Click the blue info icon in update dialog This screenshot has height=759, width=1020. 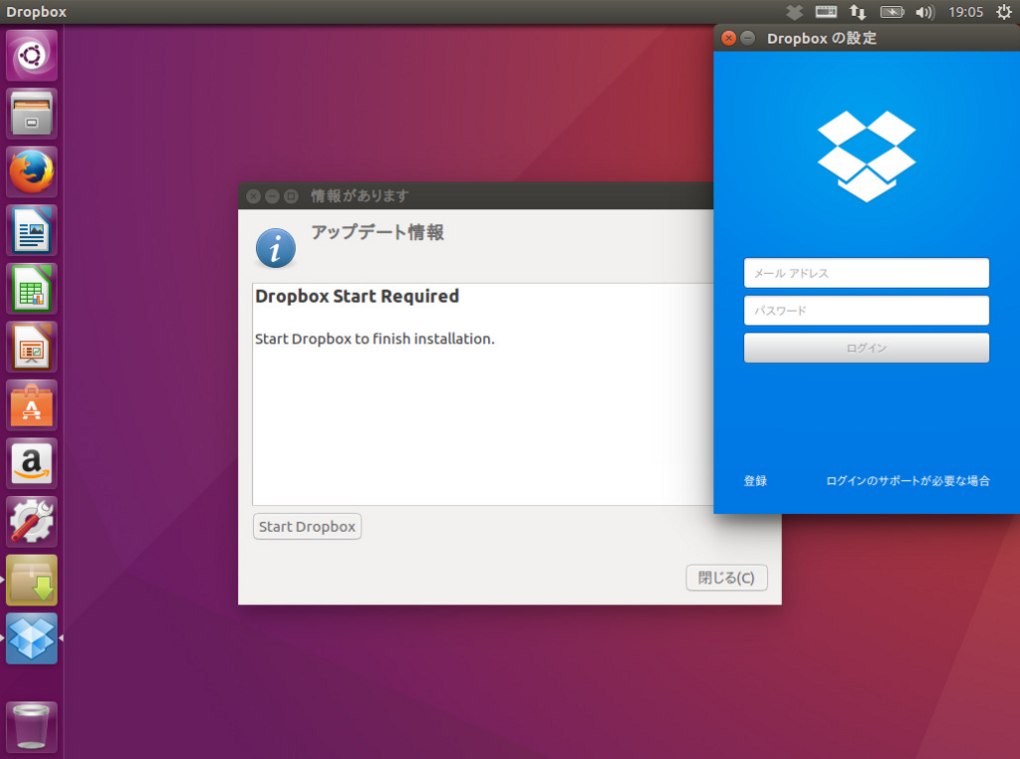tap(276, 248)
